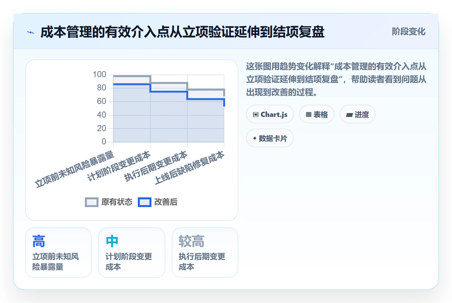452x303 pixels.
Task: Select the 表格 tag chip
Action: click(x=317, y=114)
